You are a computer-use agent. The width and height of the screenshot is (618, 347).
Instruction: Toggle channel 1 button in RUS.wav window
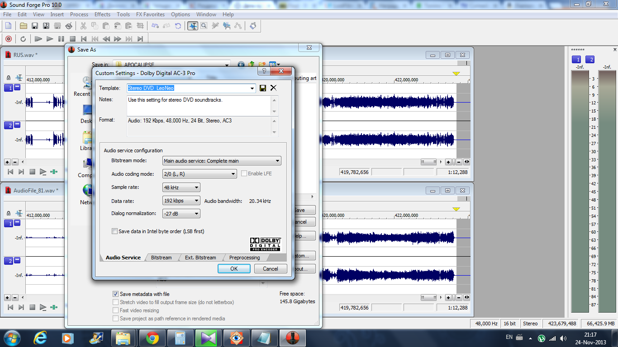click(9, 88)
